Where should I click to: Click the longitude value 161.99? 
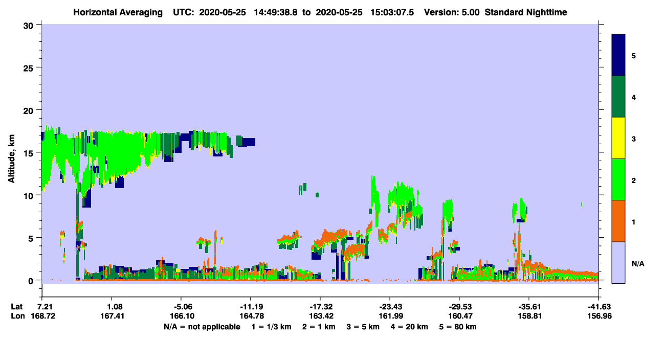390,316
